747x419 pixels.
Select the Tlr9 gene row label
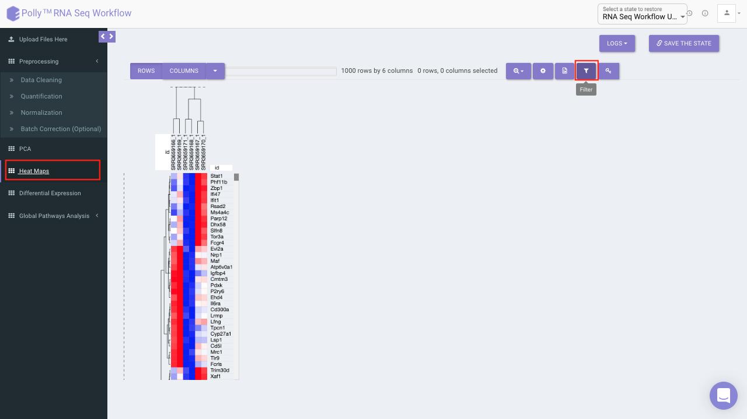point(215,358)
